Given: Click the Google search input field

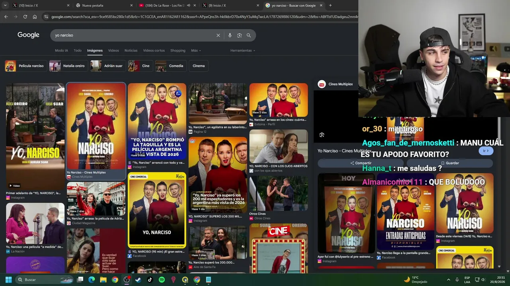Looking at the screenshot, I should (134, 35).
